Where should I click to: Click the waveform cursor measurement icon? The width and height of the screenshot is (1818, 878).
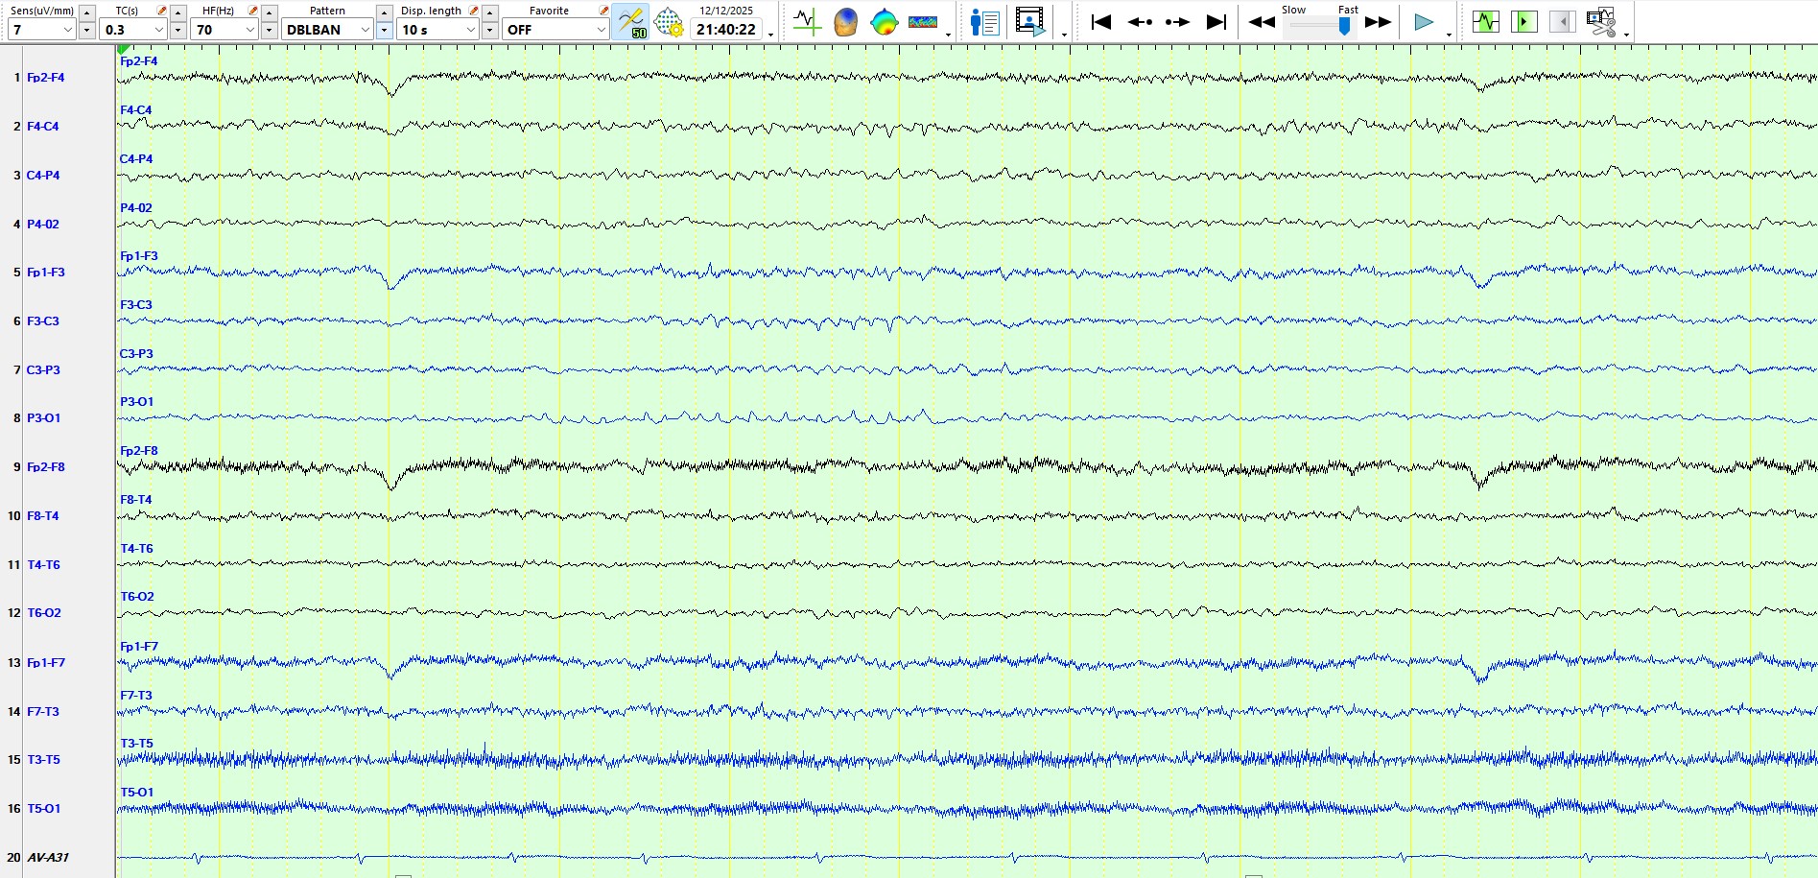[x=807, y=22]
